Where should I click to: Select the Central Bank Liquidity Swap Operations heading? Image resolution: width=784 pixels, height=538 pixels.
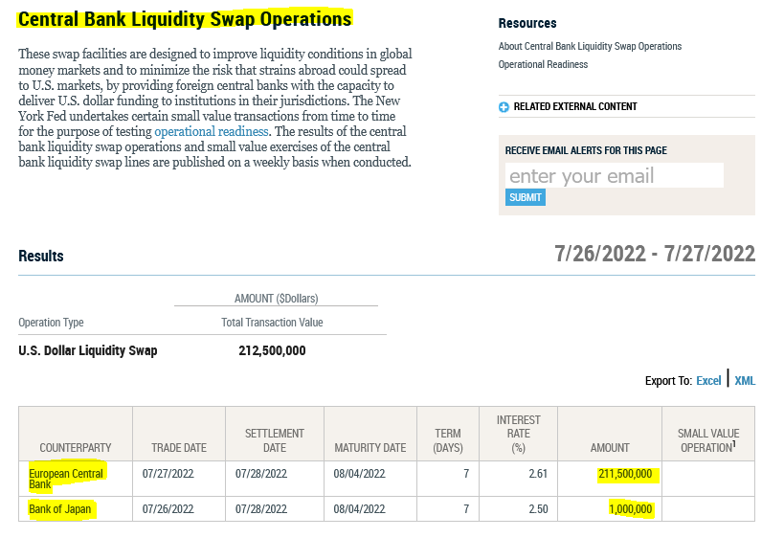185,19
